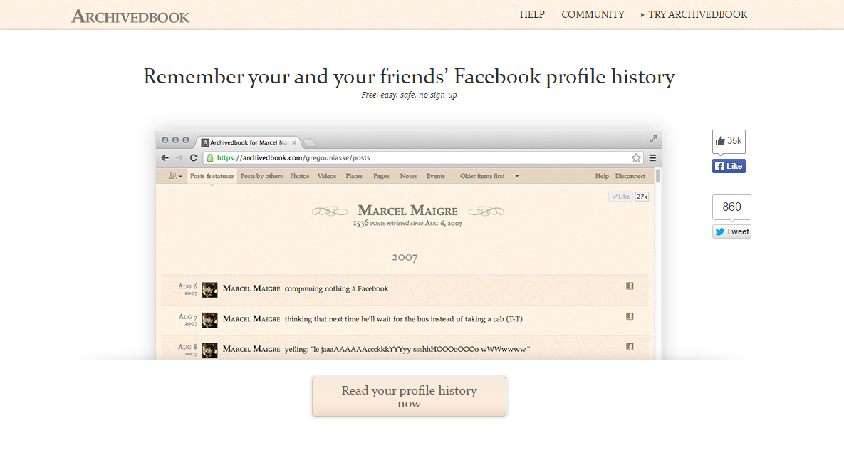This screenshot has width=844, height=453.
Task: Click avatar on the Aug 6 post
Action: point(210,290)
